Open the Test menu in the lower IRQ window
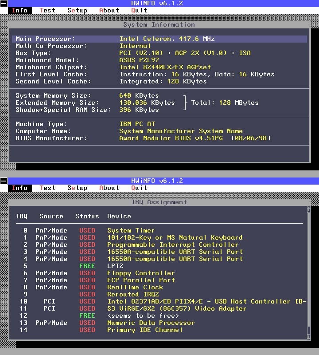This screenshot has width=319, height=355. (x=47, y=188)
